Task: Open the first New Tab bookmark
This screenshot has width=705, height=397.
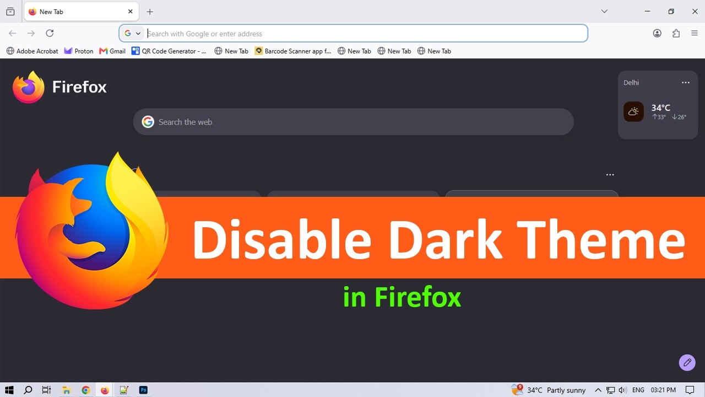Action: [231, 51]
